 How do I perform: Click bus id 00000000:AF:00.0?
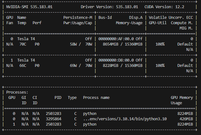[116, 39]
